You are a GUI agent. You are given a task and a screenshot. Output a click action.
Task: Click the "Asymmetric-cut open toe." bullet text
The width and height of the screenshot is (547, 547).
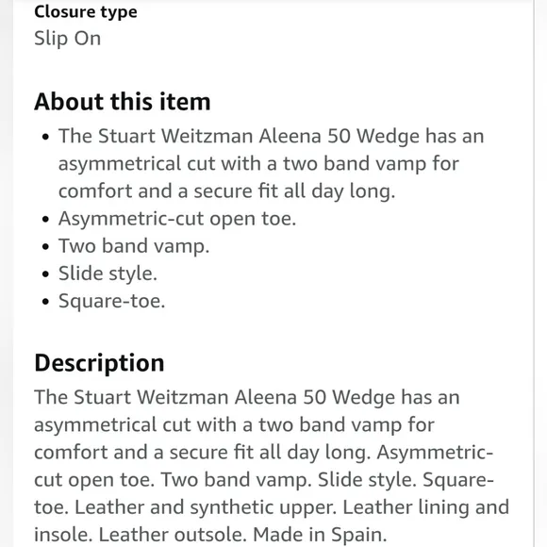(177, 219)
